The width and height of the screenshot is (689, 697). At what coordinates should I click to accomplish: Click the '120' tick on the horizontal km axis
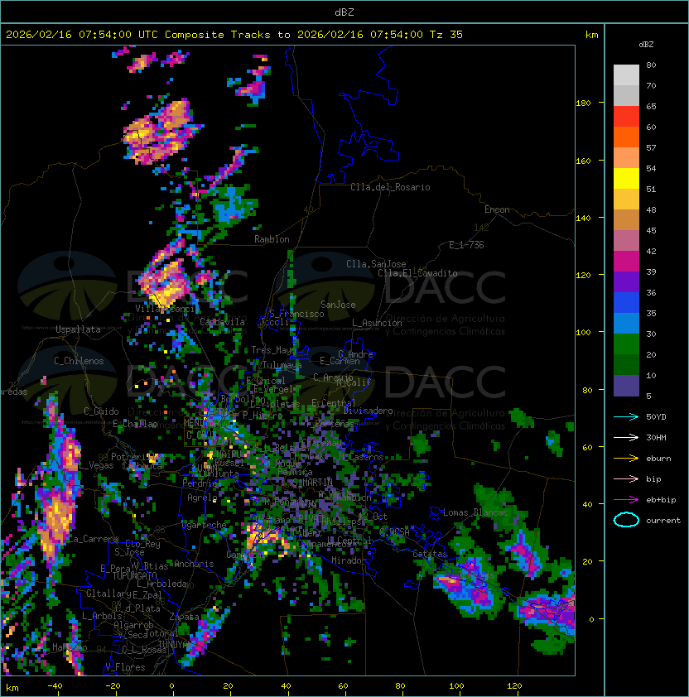514,686
